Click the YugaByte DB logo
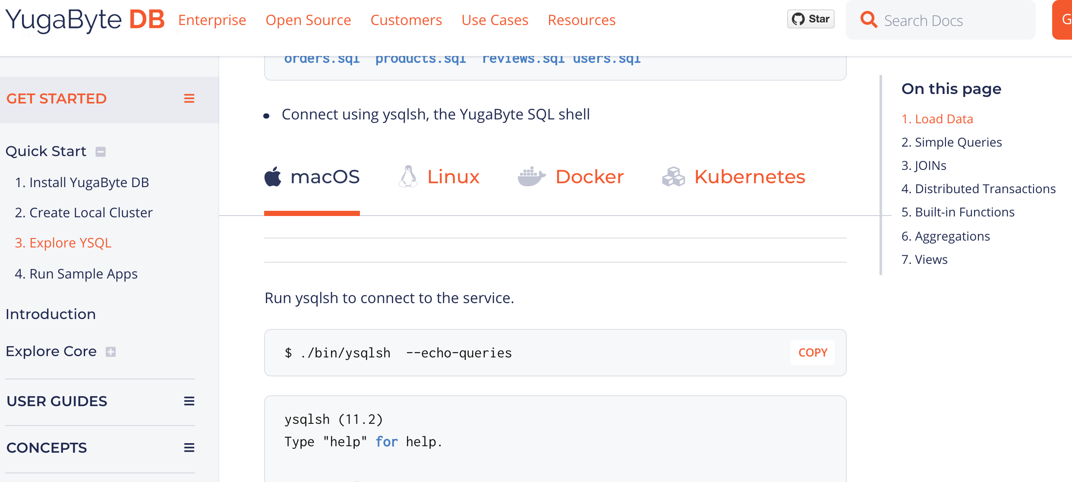 click(x=85, y=20)
